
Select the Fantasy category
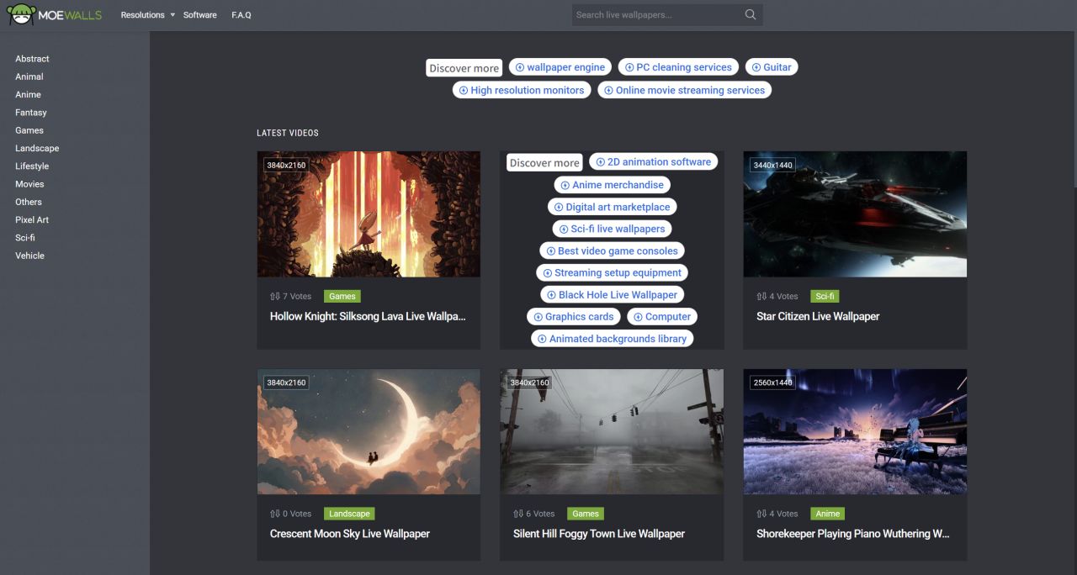click(31, 113)
